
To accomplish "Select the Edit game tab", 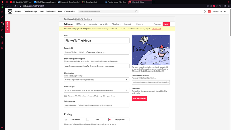I will coord(68,24).
